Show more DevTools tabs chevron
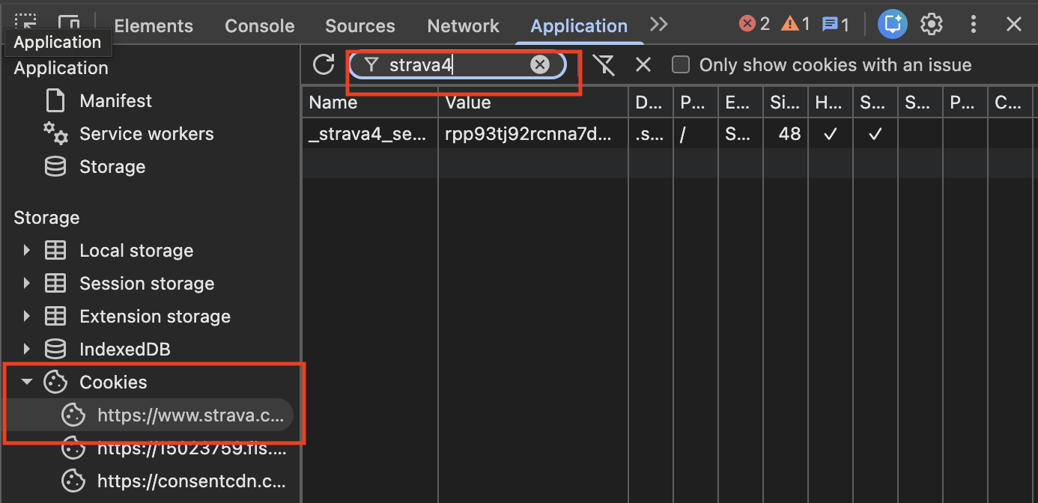The height and width of the screenshot is (503, 1038). click(659, 25)
